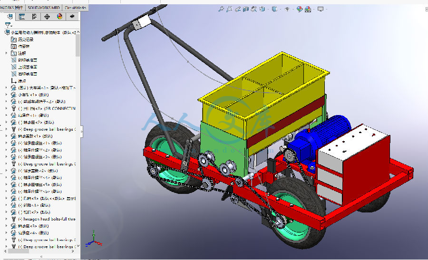The height and width of the screenshot is (260, 428).
Task: Expand the hexagon head bolts tree node
Action: tap(6, 219)
